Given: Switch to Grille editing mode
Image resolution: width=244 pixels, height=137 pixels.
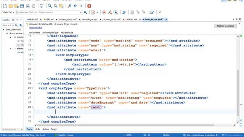Looking at the screenshot, I should coord(37,129).
